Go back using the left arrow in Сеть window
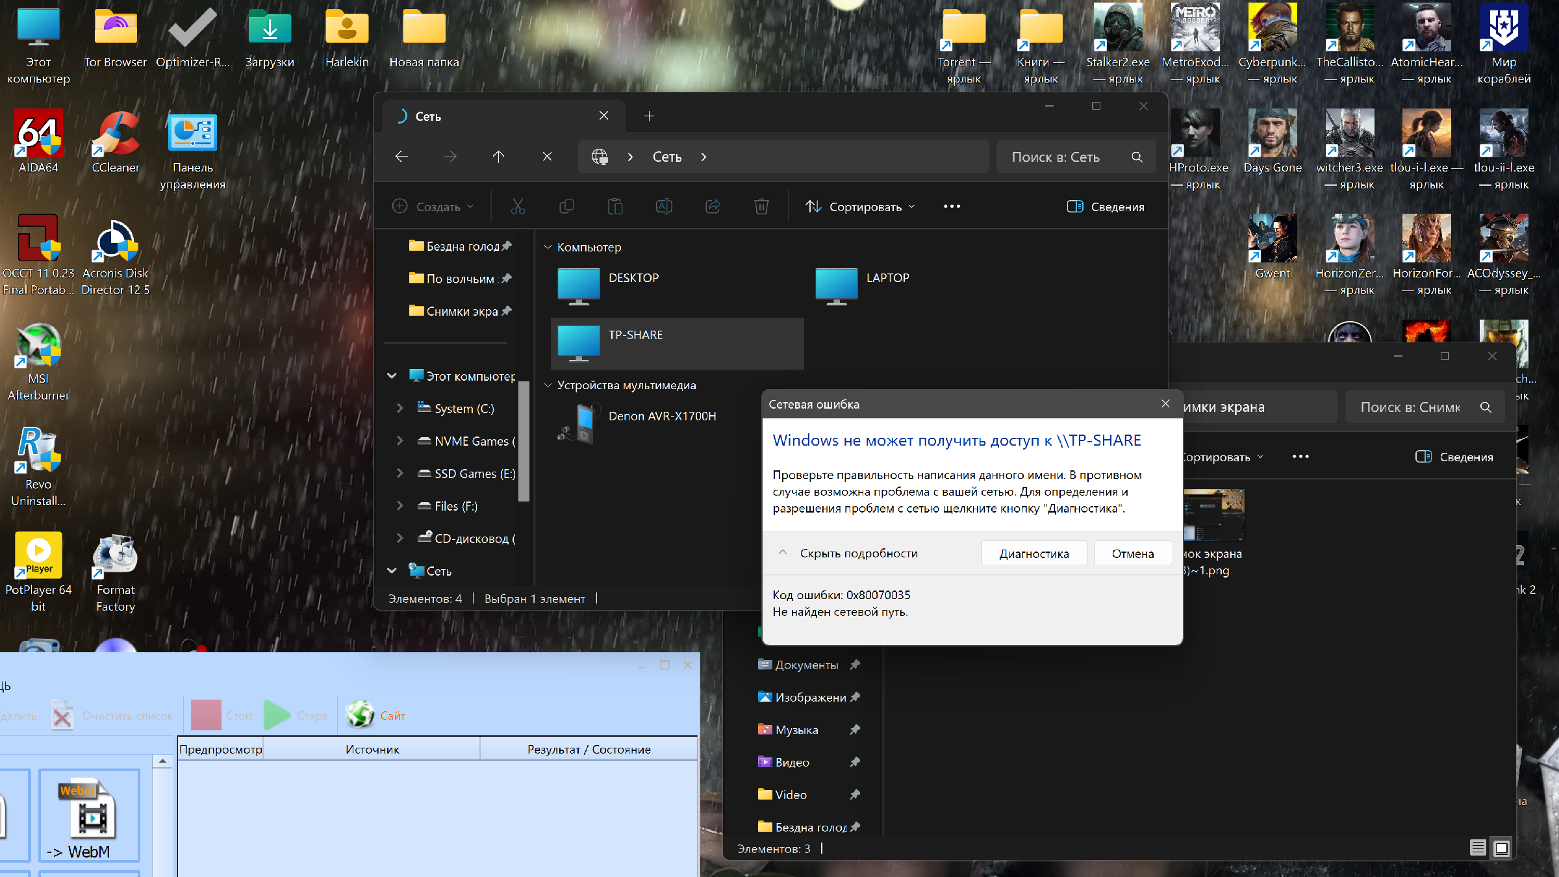The image size is (1559, 877). click(401, 157)
